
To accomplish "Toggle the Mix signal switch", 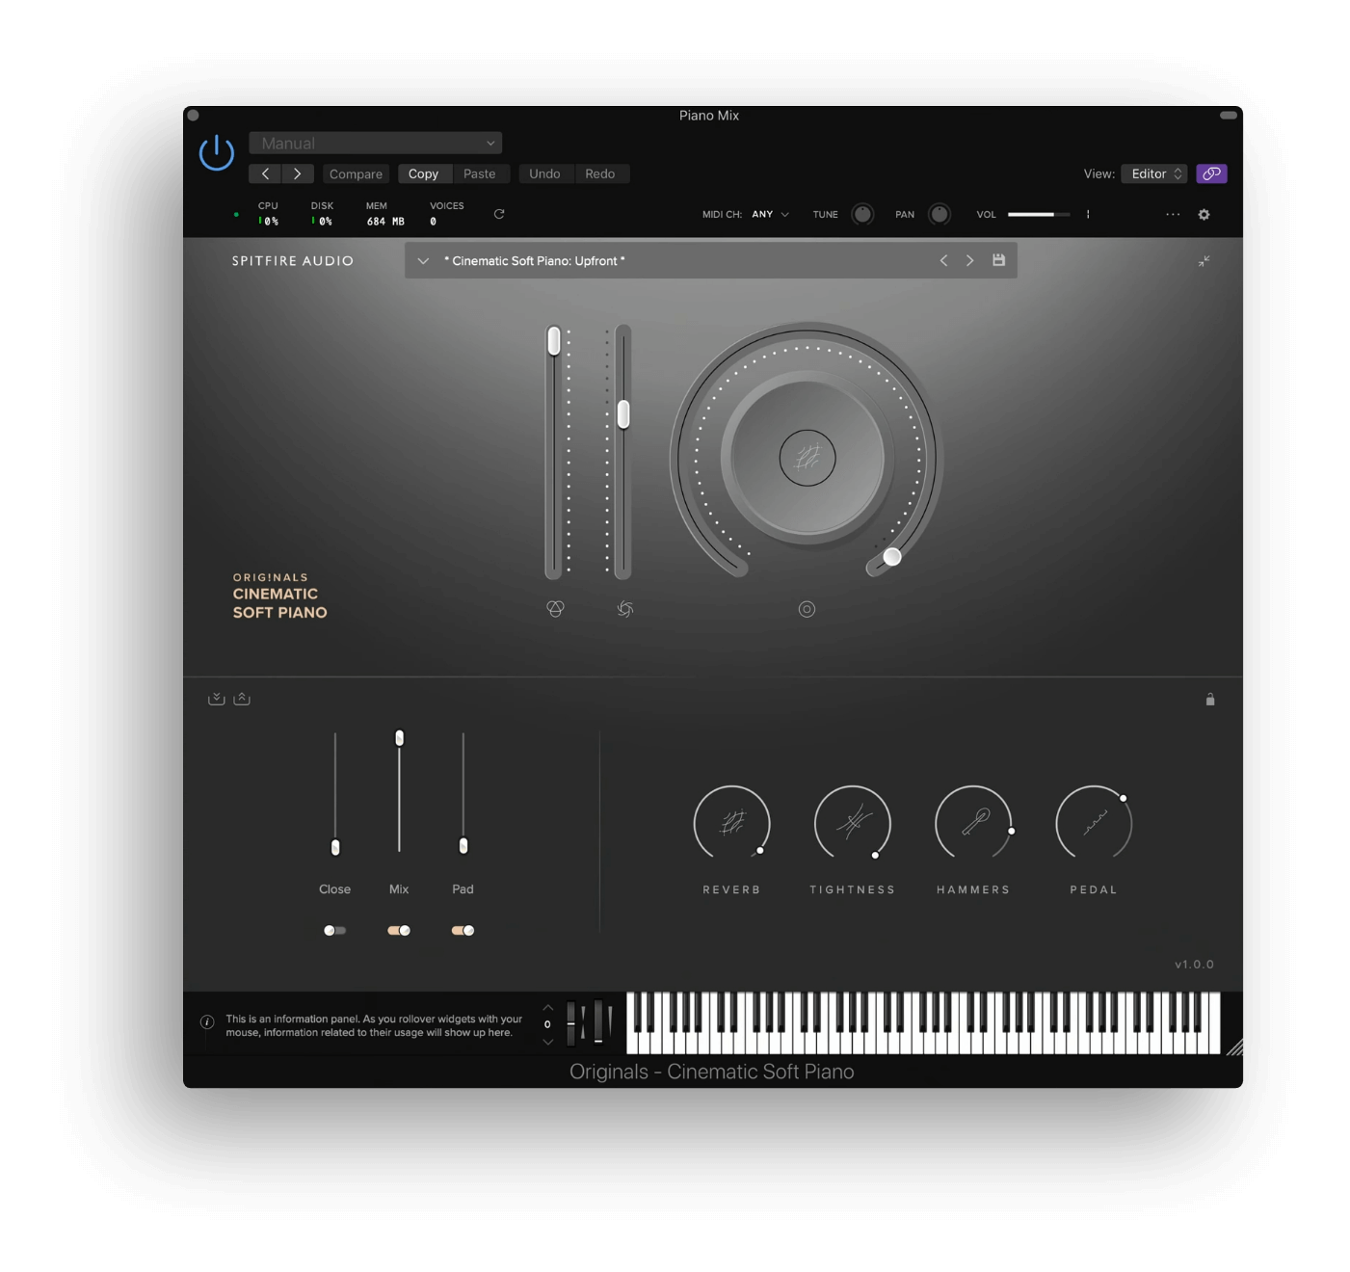I will point(399,931).
